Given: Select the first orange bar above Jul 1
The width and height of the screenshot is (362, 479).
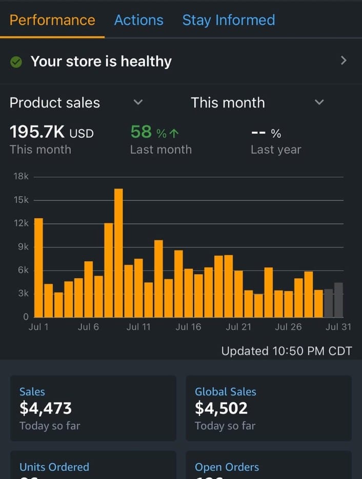Looking at the screenshot, I should tap(38, 267).
